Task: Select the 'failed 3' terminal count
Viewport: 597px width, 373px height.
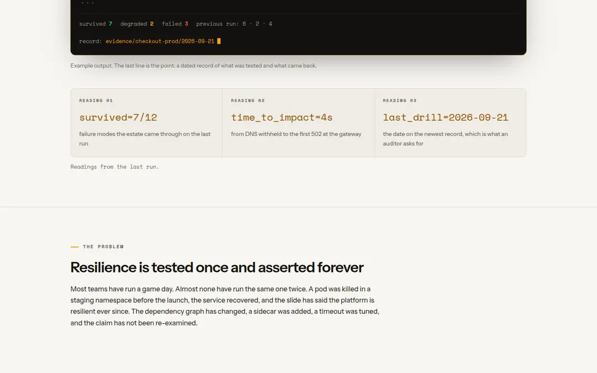Action: coord(175,24)
